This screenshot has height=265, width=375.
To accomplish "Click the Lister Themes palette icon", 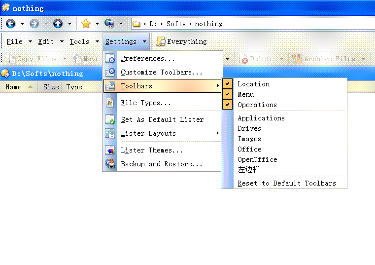I will tap(110, 150).
